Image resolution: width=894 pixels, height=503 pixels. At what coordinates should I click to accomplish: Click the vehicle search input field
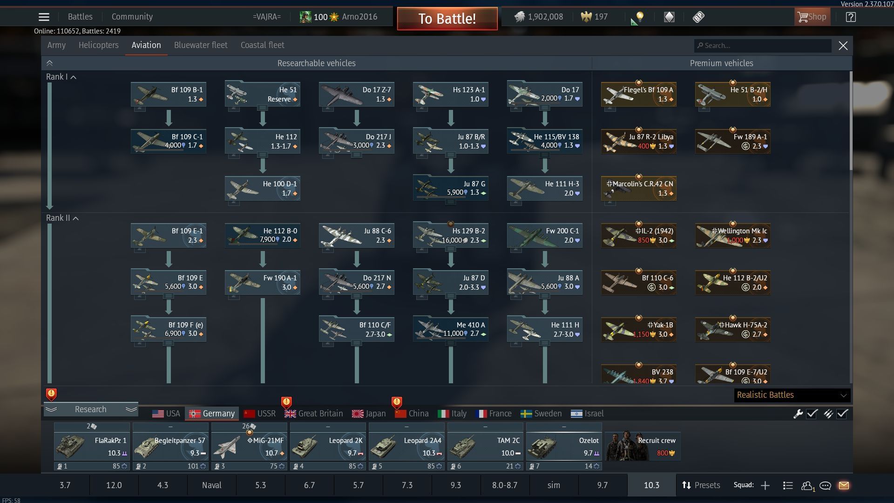click(x=762, y=45)
